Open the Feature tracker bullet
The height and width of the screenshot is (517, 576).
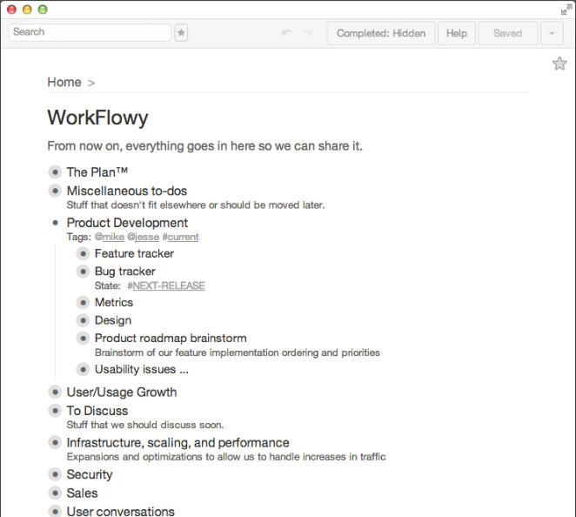click(83, 253)
